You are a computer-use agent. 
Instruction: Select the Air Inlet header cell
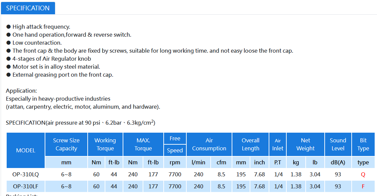point(278,144)
